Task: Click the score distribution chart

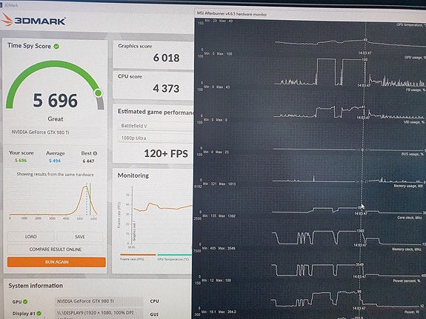Action: [x=54, y=202]
